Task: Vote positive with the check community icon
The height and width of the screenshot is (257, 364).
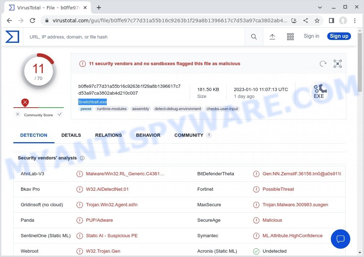Action: coord(60,114)
